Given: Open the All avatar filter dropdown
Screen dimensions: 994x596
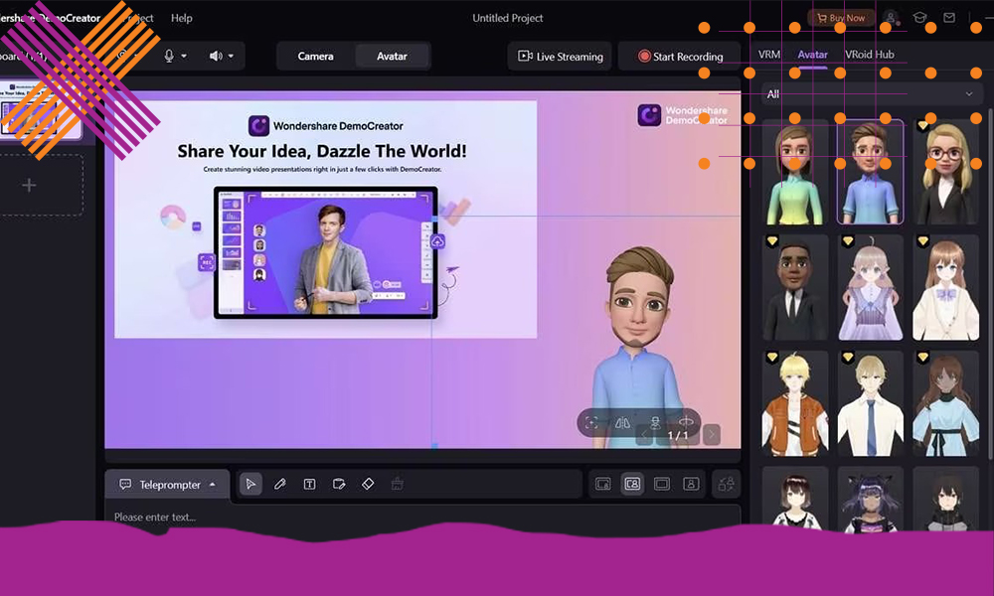Looking at the screenshot, I should tap(873, 93).
